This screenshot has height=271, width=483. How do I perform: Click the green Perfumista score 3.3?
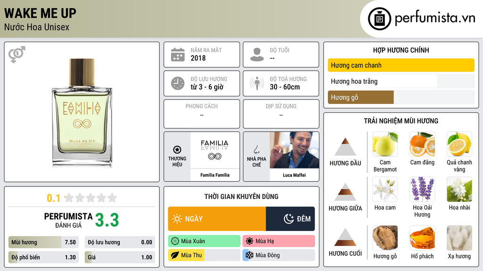[x=107, y=220]
